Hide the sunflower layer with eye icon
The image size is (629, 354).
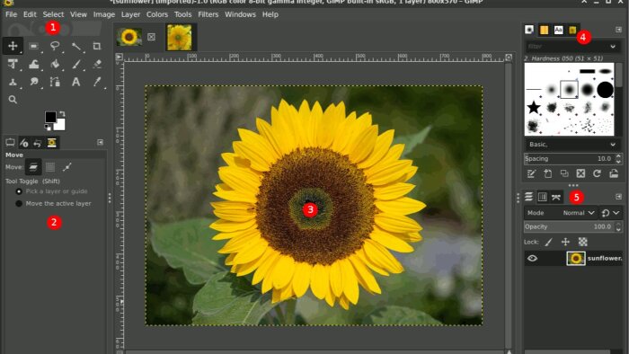[532, 258]
